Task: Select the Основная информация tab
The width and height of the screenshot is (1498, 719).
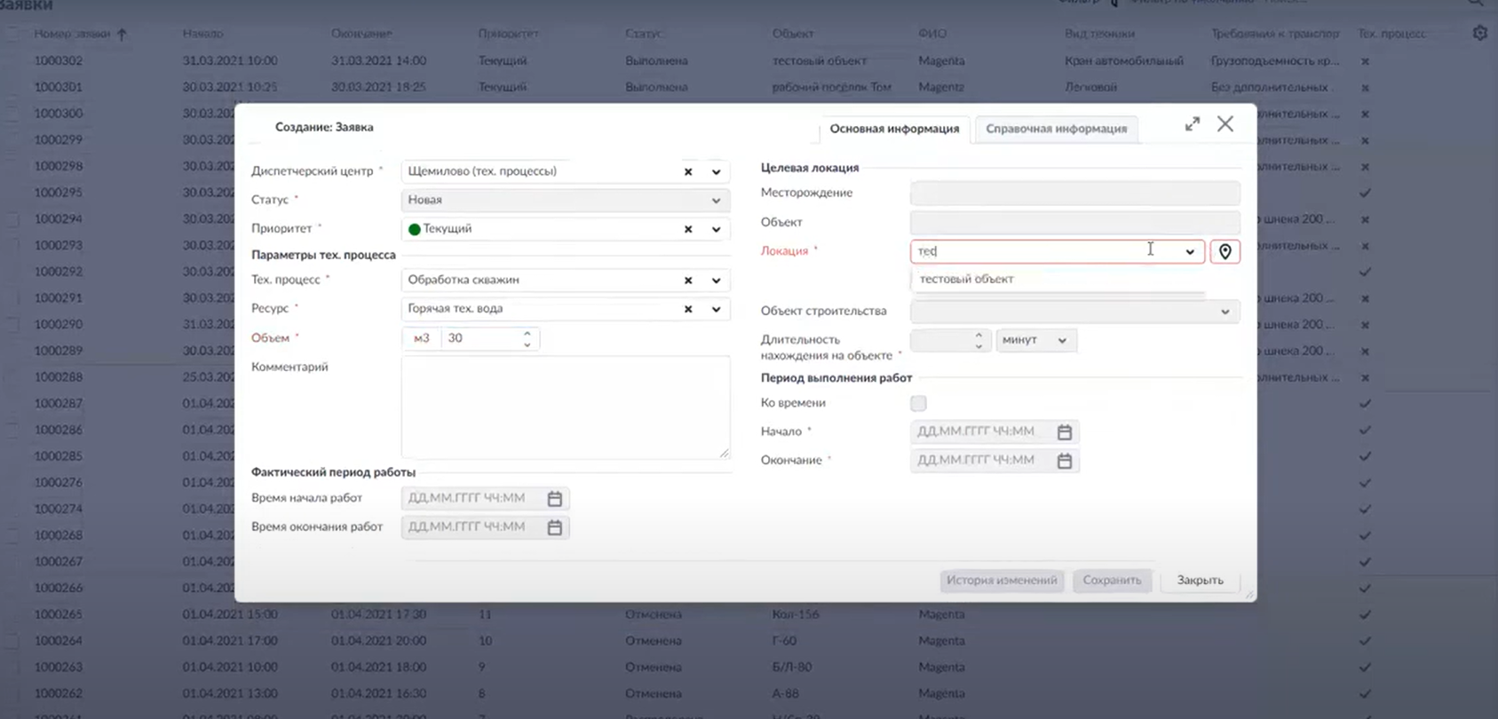Action: [894, 129]
